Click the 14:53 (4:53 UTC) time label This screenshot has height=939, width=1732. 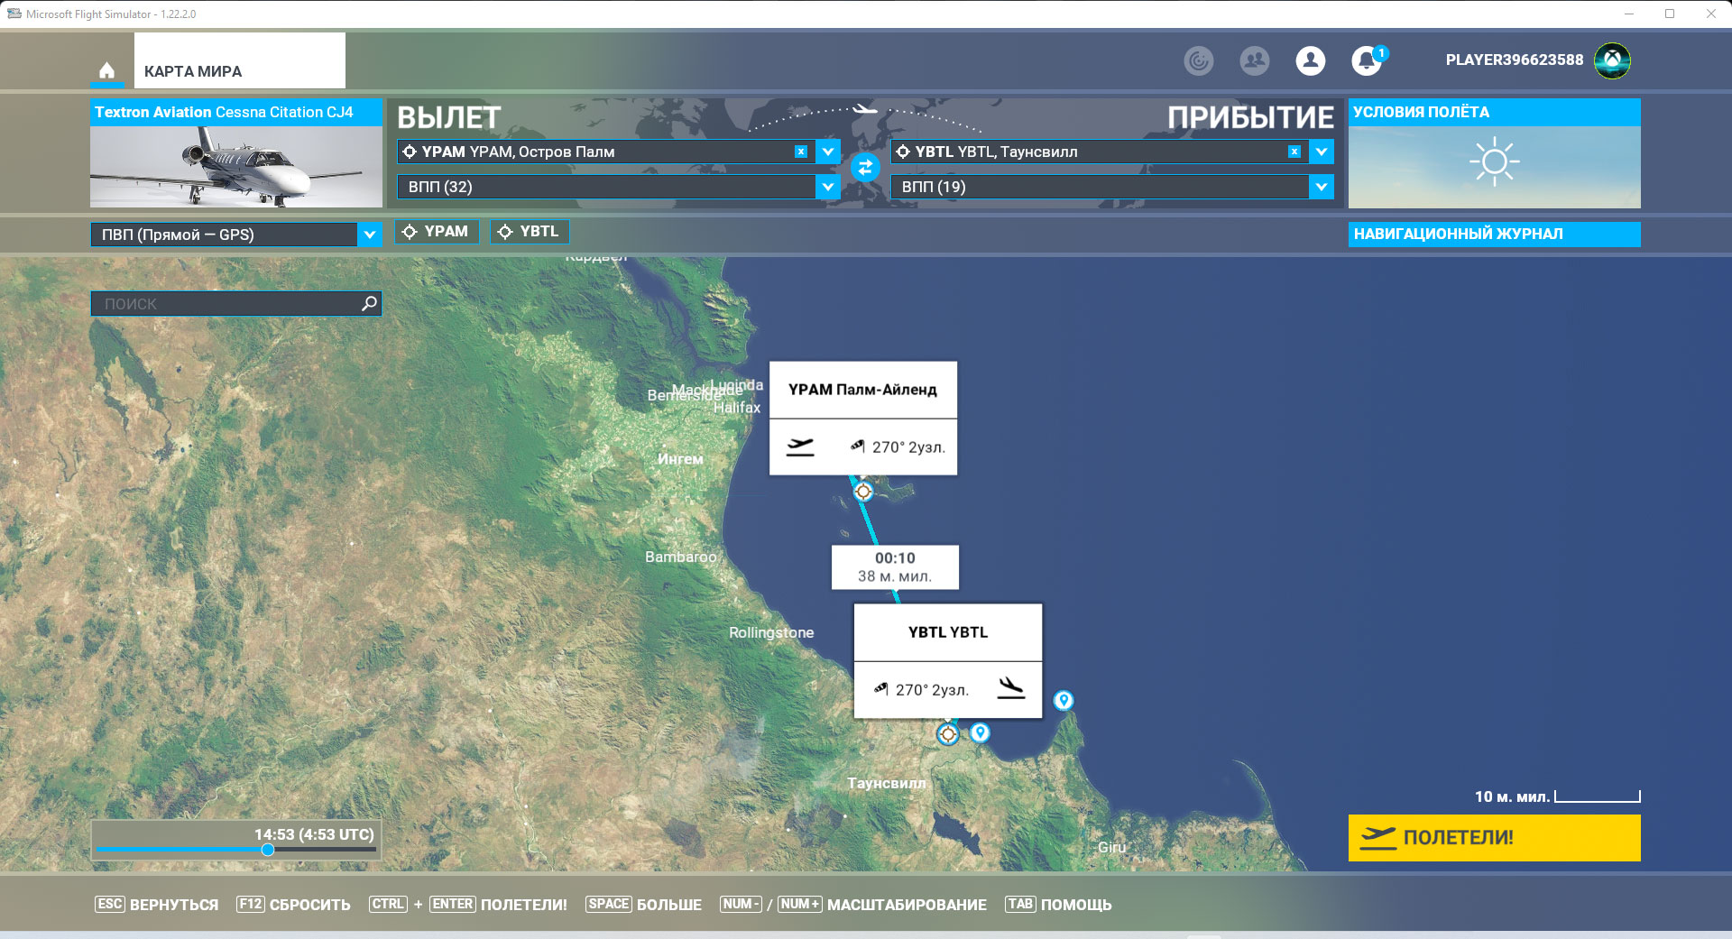pos(314,834)
